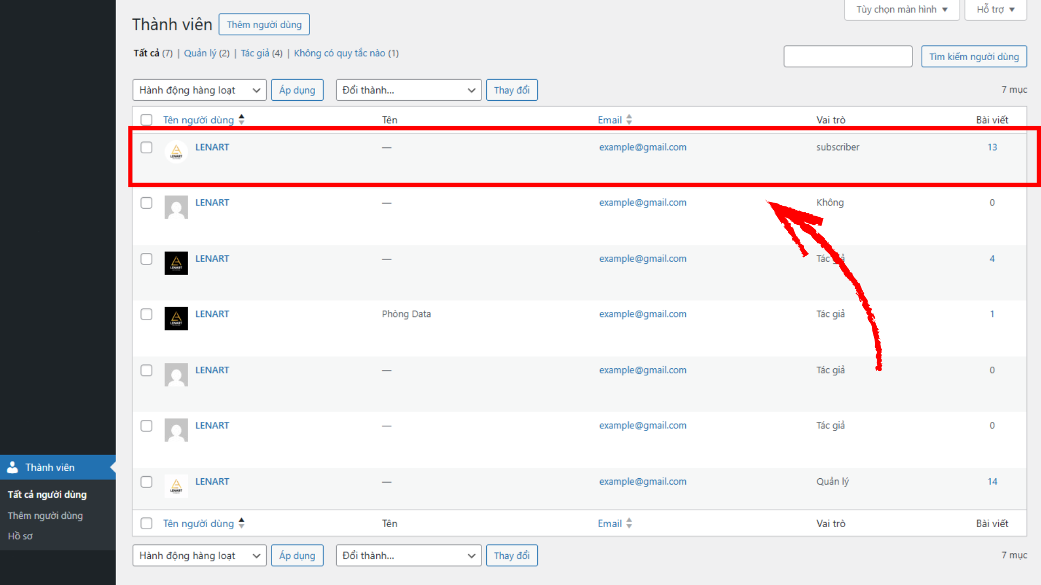Open Hồ sơ submenu in sidebar
The image size is (1041, 585).
[x=20, y=536]
